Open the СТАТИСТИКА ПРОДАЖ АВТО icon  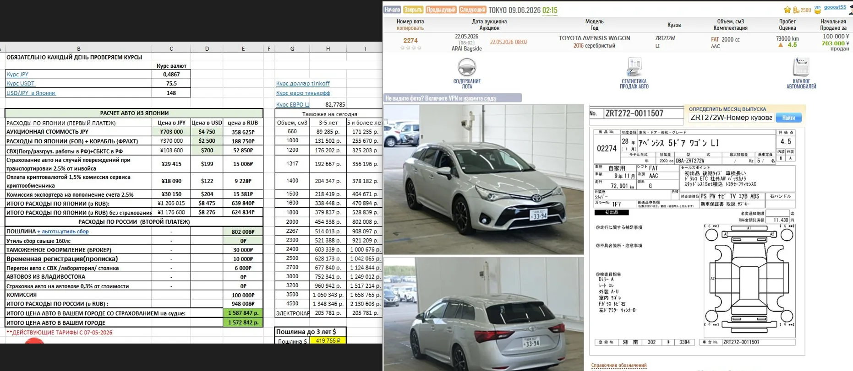point(634,67)
